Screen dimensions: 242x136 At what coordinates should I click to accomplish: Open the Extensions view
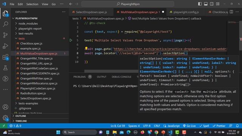pos(5,57)
